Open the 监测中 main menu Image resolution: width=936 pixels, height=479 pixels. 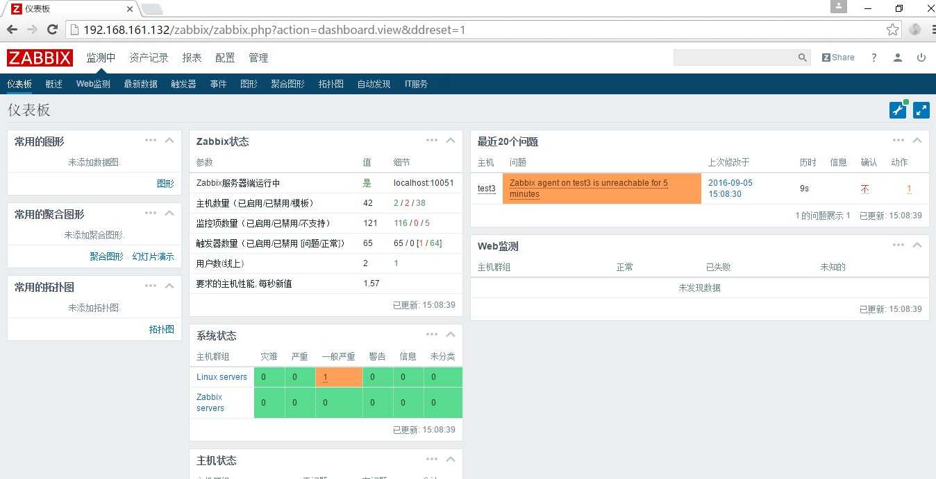tap(101, 58)
